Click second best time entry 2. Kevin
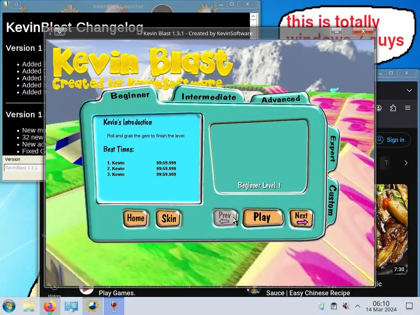 [x=142, y=169]
